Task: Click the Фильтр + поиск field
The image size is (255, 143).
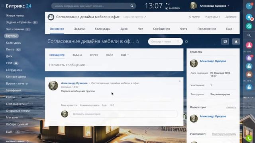Action: [x=165, y=42]
